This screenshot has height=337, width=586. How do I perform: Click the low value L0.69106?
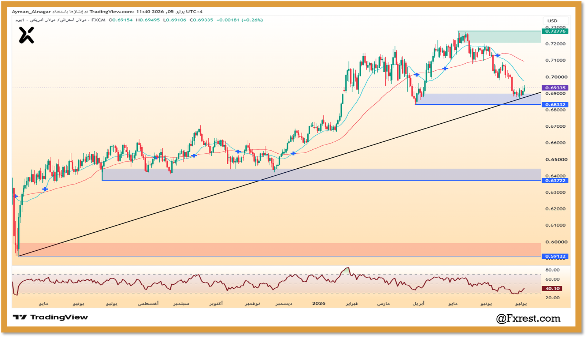click(x=175, y=20)
